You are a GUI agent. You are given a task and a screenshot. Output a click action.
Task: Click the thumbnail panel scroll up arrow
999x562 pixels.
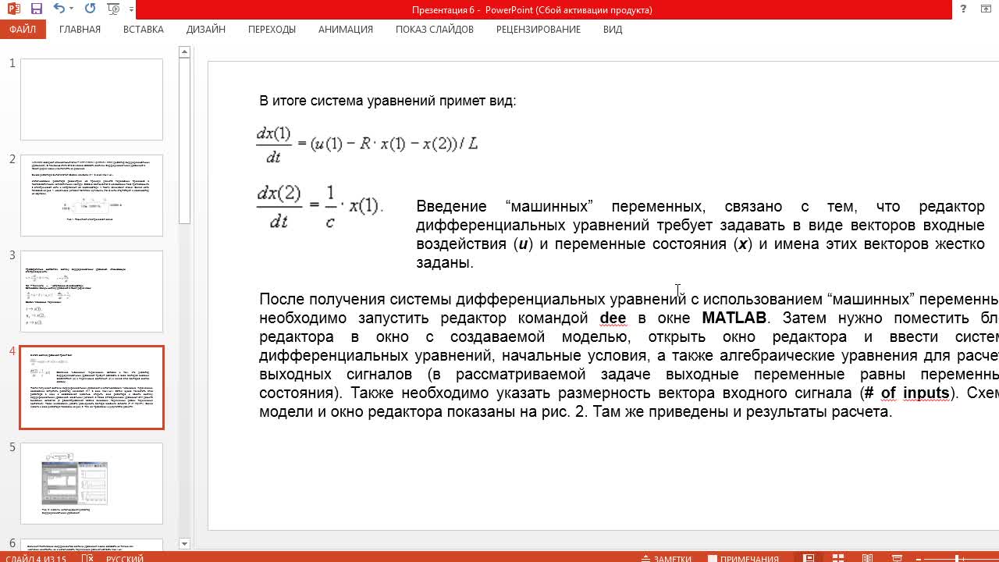point(184,52)
